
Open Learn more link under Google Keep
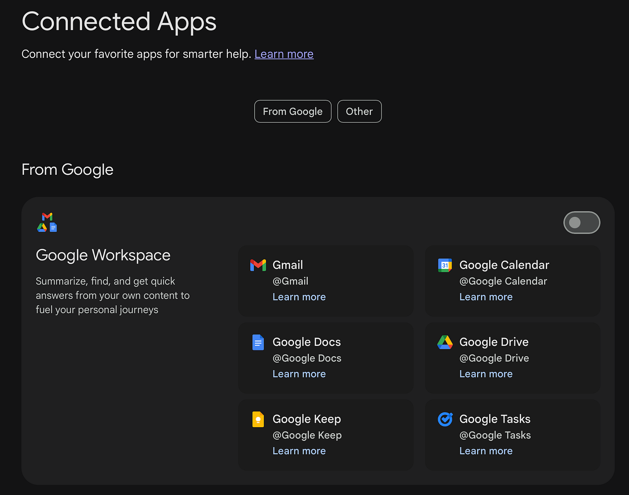[299, 451]
